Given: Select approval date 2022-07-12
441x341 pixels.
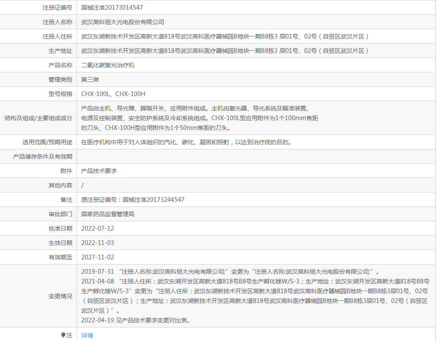Looking at the screenshot, I should point(98,228).
